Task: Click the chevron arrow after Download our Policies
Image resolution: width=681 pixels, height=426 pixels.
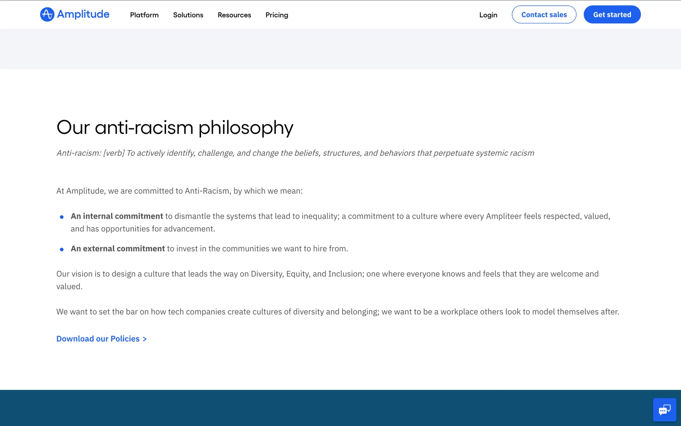Action: tap(145, 339)
